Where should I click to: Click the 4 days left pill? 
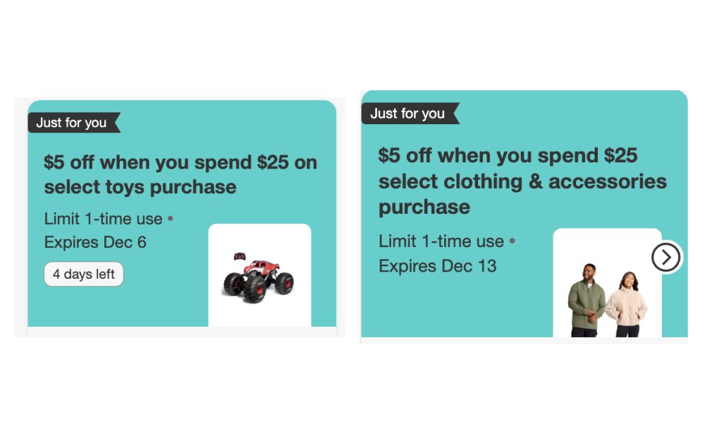[x=84, y=275]
